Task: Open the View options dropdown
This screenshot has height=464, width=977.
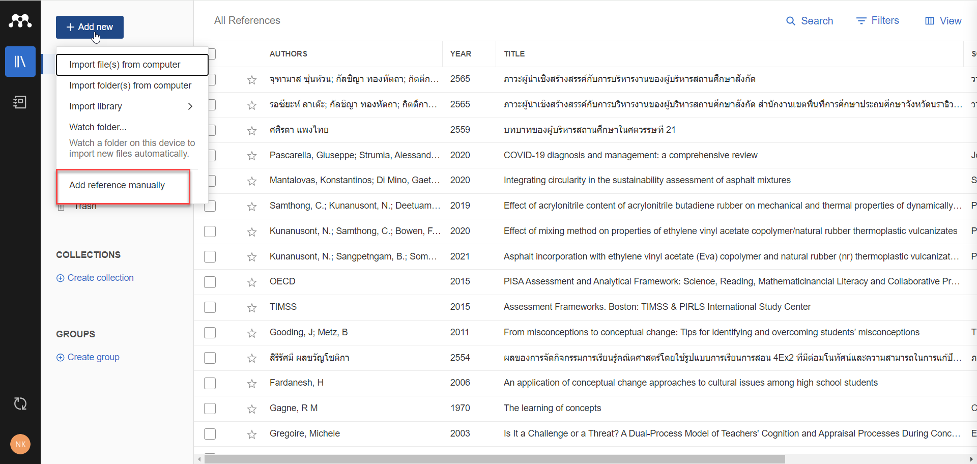Action: [943, 21]
